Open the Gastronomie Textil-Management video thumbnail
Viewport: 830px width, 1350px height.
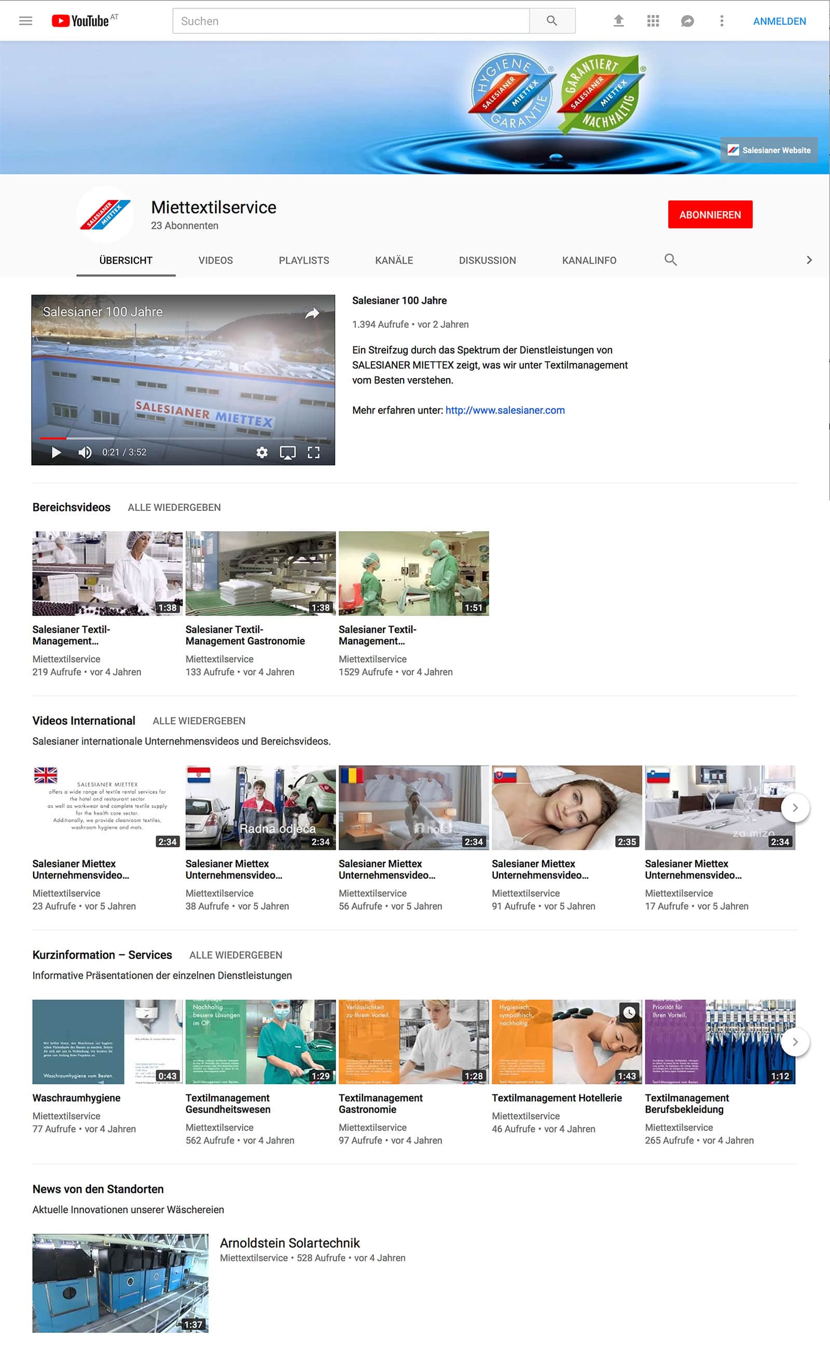point(260,573)
